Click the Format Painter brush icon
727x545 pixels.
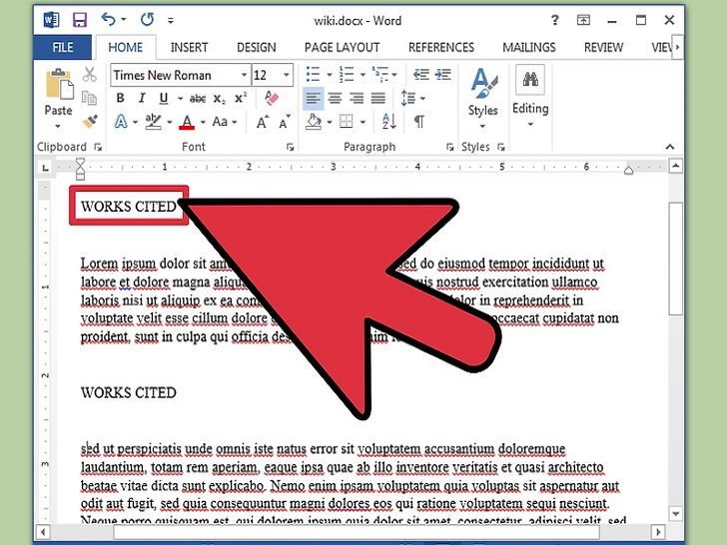click(x=90, y=121)
